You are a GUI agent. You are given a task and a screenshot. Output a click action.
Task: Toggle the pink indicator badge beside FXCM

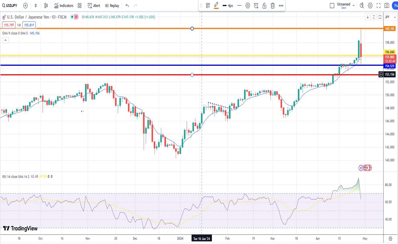coord(76,17)
